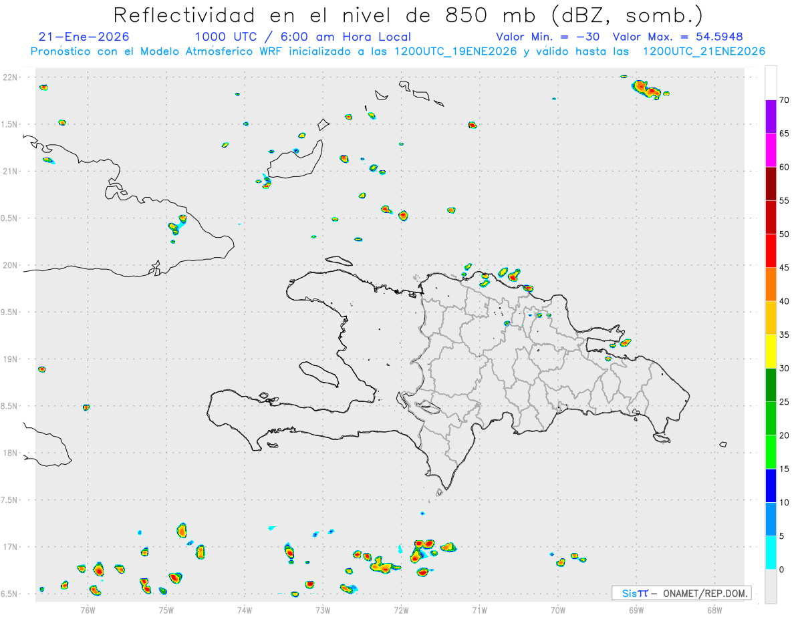Click the colorbar tick label '5'
This screenshot has height=619, width=802.
coord(781,536)
